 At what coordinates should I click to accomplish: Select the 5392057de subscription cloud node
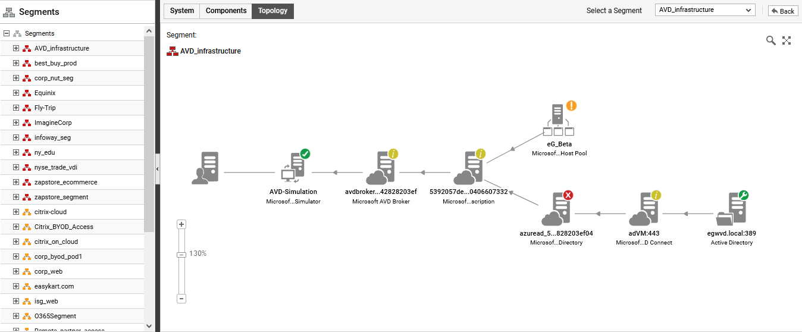(x=468, y=168)
